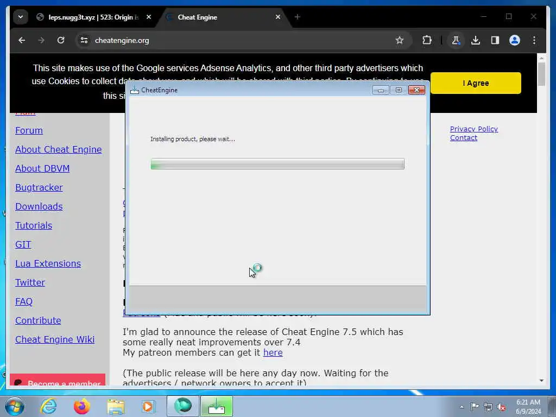Reload the cheatengine.org page
Viewport: 556px width, 417px height.
point(61,40)
